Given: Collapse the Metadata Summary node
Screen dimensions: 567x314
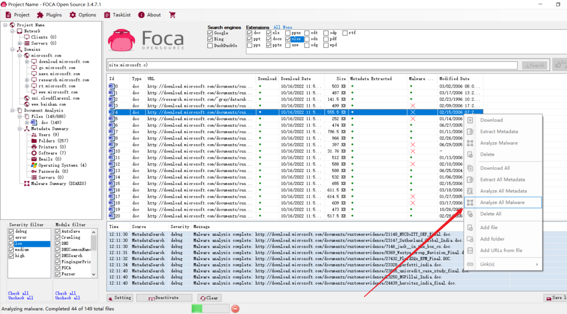Looking at the screenshot, I should tap(20, 128).
